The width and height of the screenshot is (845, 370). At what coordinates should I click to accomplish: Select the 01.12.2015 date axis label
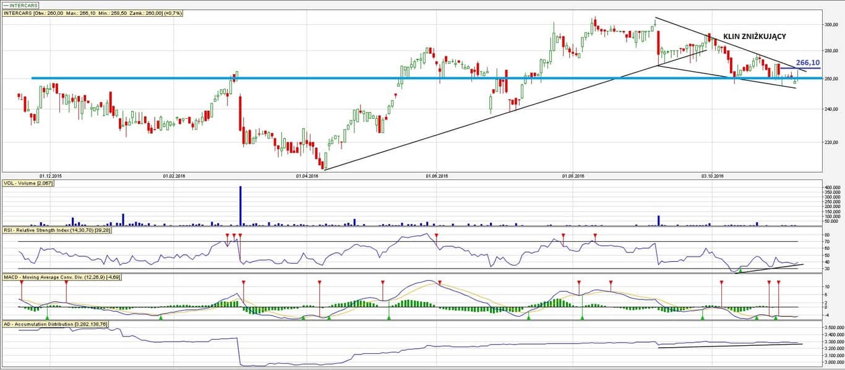(x=50, y=176)
